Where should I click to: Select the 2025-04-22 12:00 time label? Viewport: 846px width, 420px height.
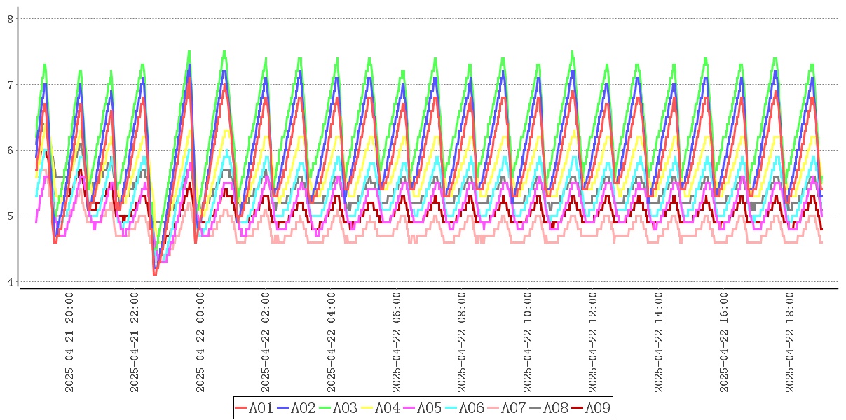593,342
